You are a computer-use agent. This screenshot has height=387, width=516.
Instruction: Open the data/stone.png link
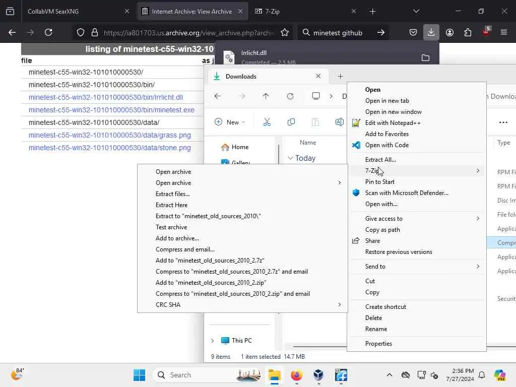109,148
